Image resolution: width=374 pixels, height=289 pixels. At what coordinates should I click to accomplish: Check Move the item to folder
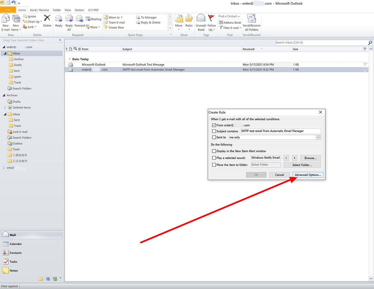pyautogui.click(x=214, y=165)
